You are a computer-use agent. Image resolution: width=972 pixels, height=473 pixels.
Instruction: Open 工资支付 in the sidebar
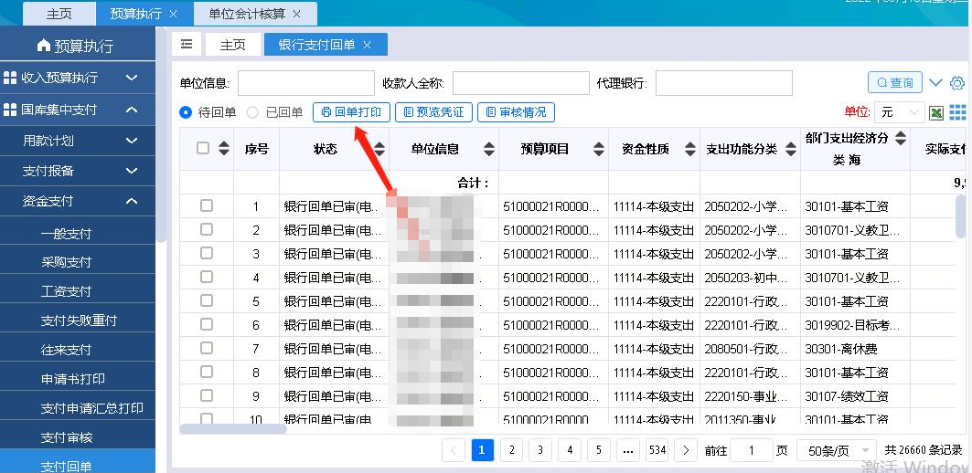[x=67, y=291]
